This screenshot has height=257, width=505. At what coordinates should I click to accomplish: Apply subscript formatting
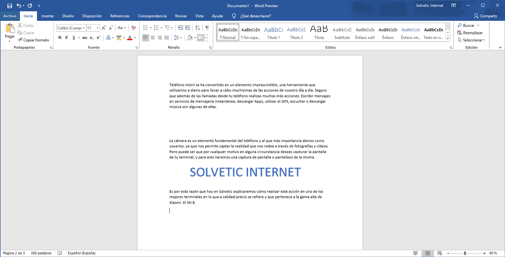(x=92, y=37)
